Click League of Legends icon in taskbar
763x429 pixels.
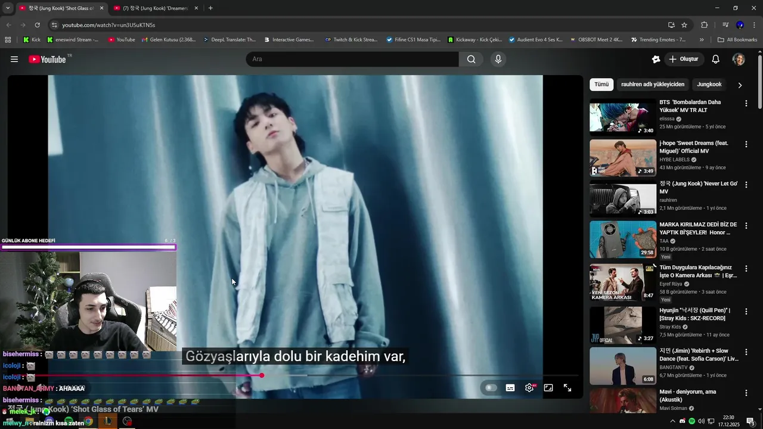pyautogui.click(x=108, y=421)
